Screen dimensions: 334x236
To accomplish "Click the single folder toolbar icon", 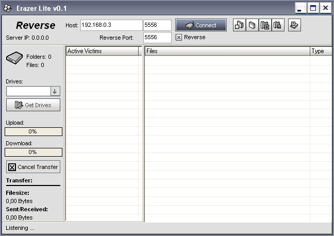I will (252, 25).
